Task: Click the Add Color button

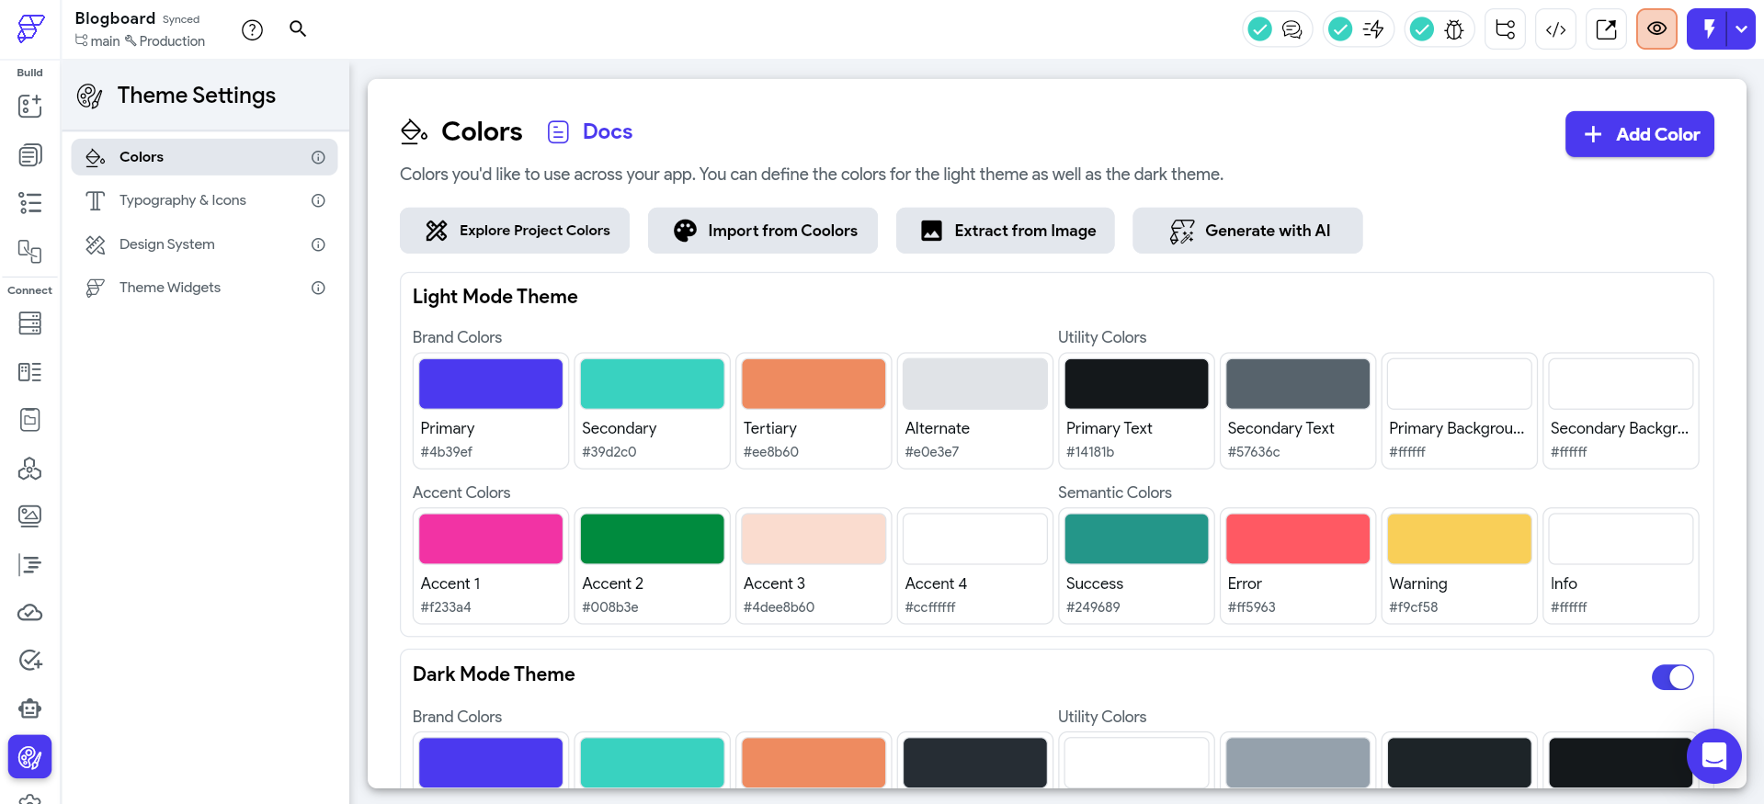Action: tap(1639, 134)
